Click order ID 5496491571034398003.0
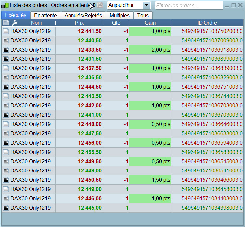The width and height of the screenshot is (245, 227). point(212,208)
